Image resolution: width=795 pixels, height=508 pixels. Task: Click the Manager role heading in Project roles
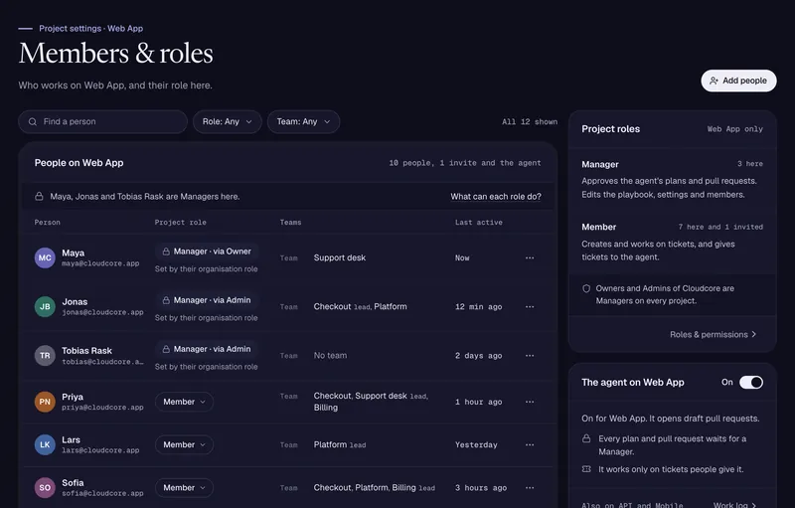coord(600,164)
